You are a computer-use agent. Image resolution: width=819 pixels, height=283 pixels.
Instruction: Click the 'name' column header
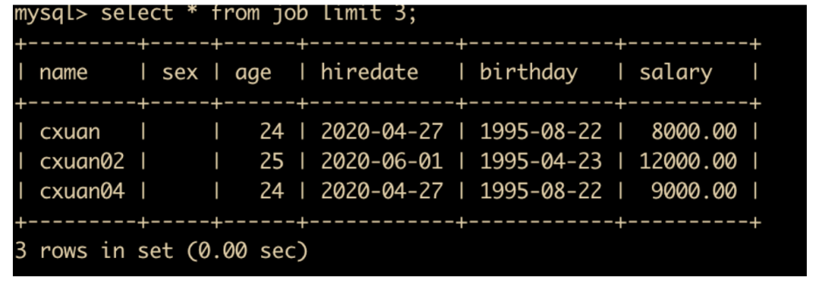[63, 73]
